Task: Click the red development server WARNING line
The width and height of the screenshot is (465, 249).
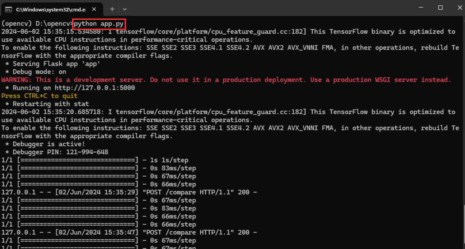Action: [226, 80]
